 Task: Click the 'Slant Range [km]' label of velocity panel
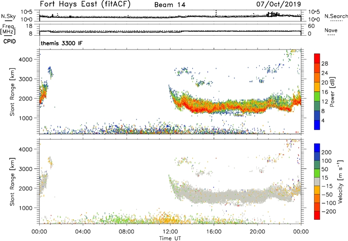(x=12, y=182)
